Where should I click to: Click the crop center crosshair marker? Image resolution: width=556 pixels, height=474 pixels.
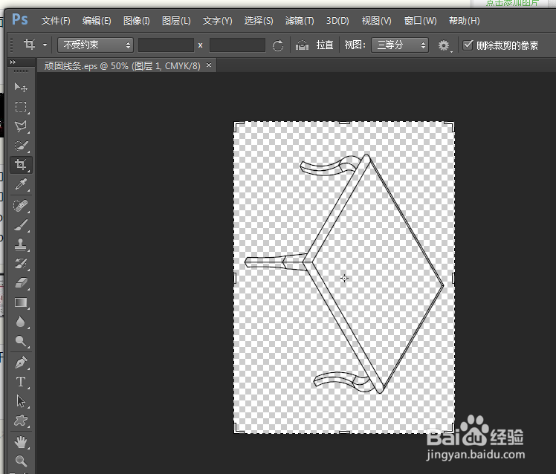(x=344, y=279)
